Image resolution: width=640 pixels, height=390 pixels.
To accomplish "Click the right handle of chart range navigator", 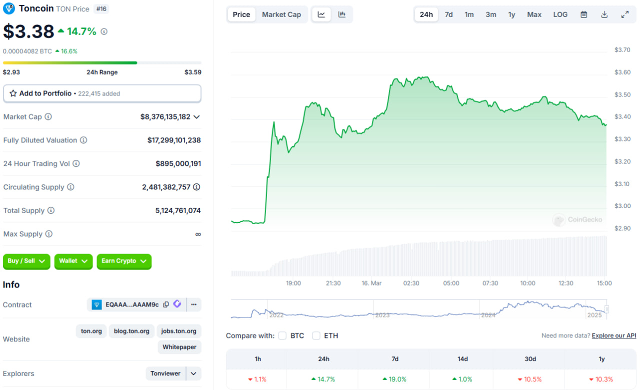I will coord(607,309).
